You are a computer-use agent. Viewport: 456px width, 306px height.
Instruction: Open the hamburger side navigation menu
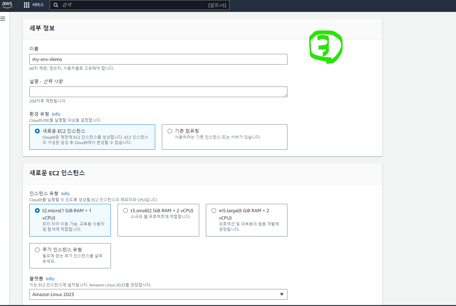point(3,19)
